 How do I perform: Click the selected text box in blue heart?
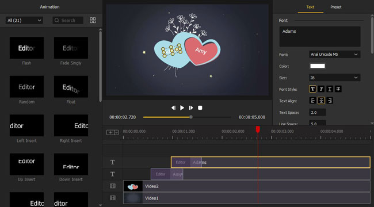(171, 51)
